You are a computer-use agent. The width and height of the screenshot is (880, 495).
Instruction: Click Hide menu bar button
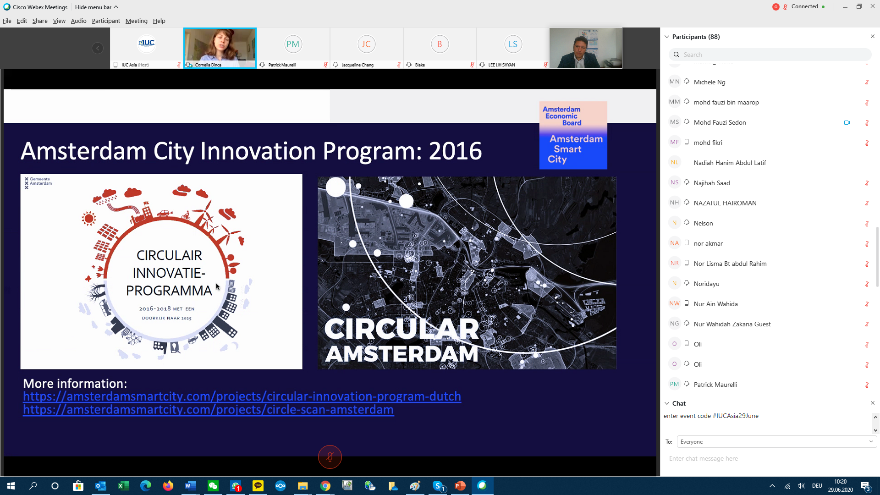click(96, 7)
